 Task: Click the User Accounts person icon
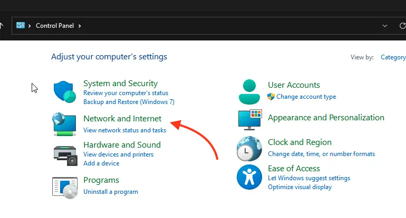[249, 92]
